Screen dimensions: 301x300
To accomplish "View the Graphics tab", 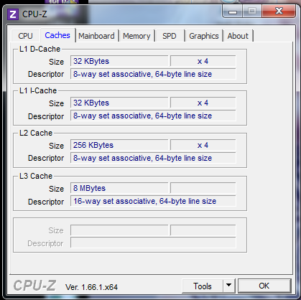I will pos(204,36).
